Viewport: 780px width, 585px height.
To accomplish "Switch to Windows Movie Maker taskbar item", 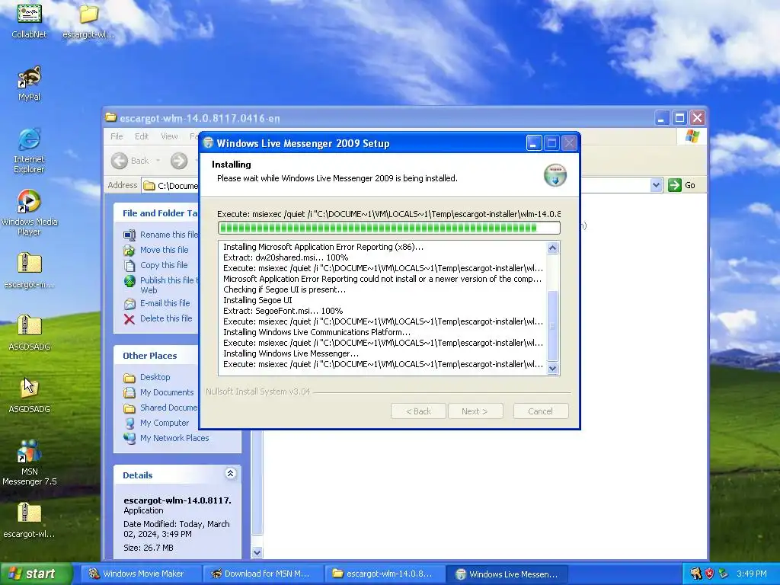I will (x=141, y=574).
